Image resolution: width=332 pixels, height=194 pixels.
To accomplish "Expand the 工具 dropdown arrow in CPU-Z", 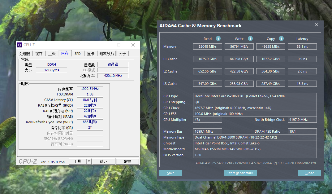I will click(89, 161).
